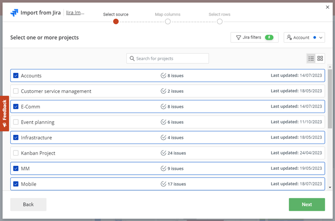This screenshot has width=335, height=221.
Task: Open the 'Jira Im...' link in header
Action: (75, 13)
